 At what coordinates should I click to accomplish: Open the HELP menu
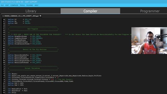coord(37,5)
